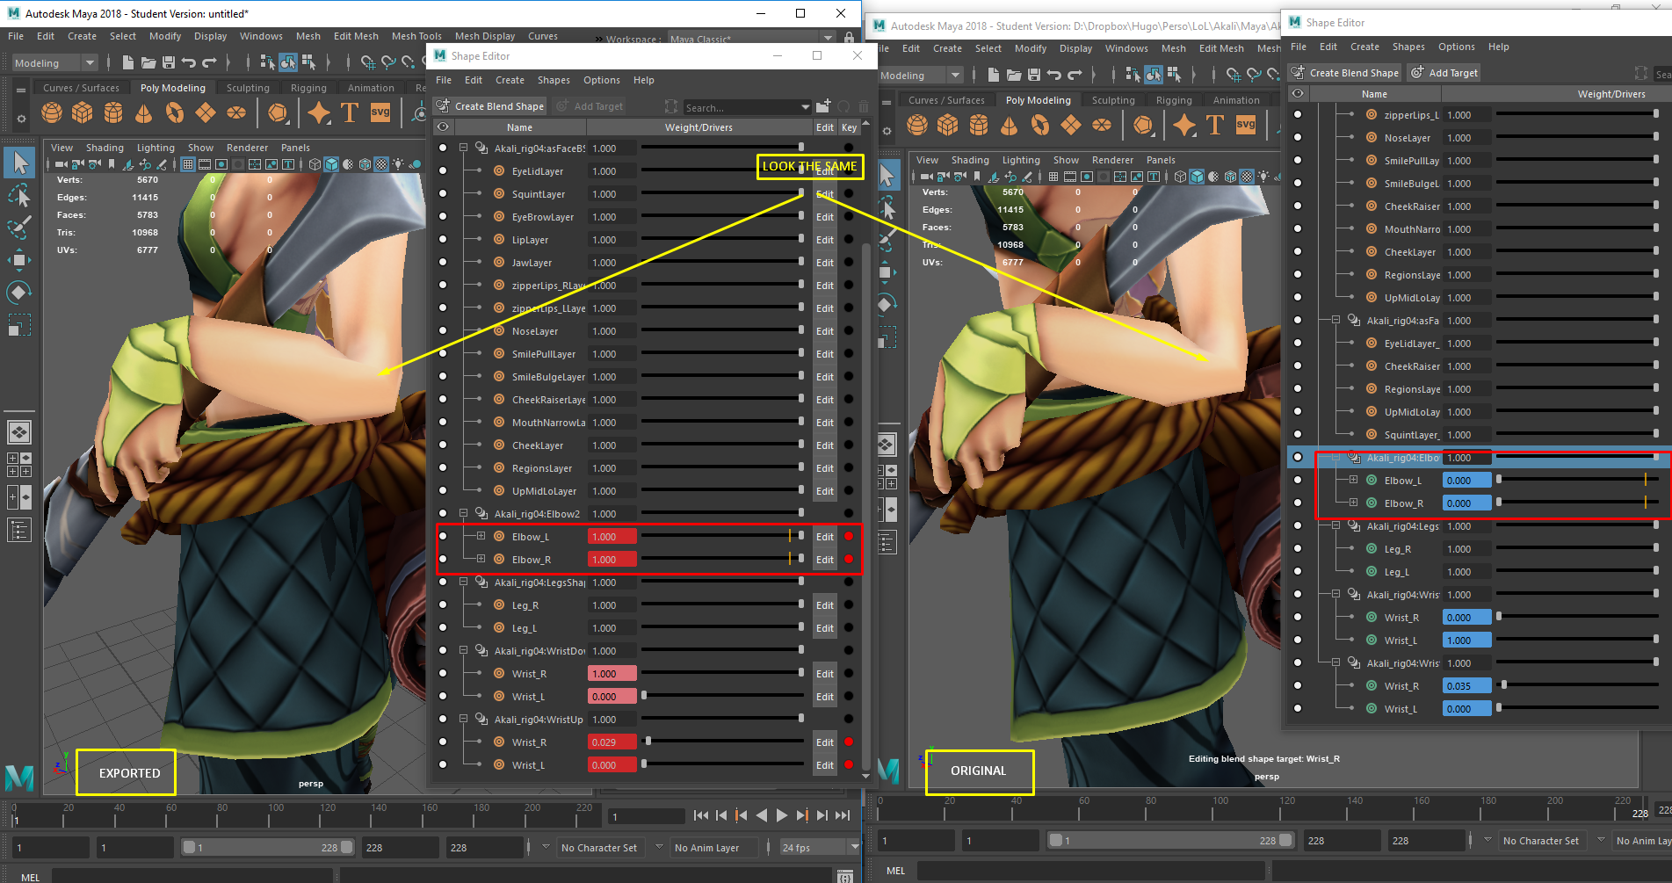This screenshot has width=1672, height=883.
Task: Click SVG import icon in left shelf
Action: tap(380, 112)
